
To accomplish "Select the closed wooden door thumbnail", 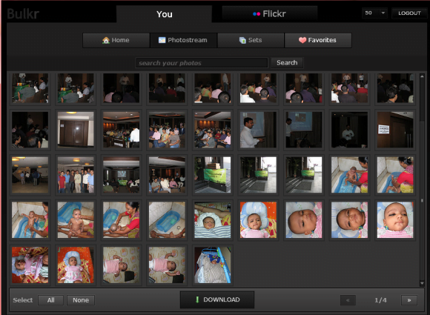I will click(x=76, y=130).
